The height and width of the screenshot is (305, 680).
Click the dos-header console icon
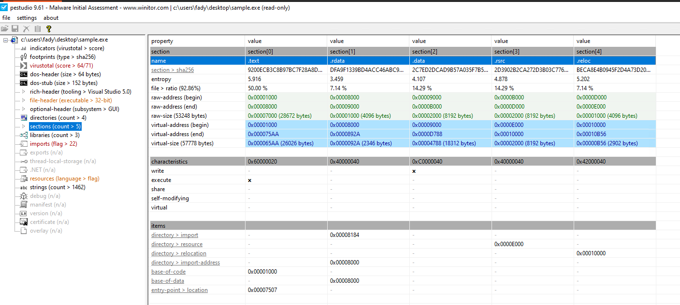pyautogui.click(x=23, y=74)
